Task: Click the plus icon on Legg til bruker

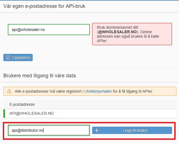Action: click(x=97, y=130)
